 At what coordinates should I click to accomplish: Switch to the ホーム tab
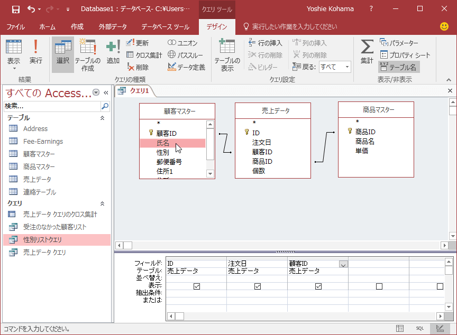tap(47, 27)
